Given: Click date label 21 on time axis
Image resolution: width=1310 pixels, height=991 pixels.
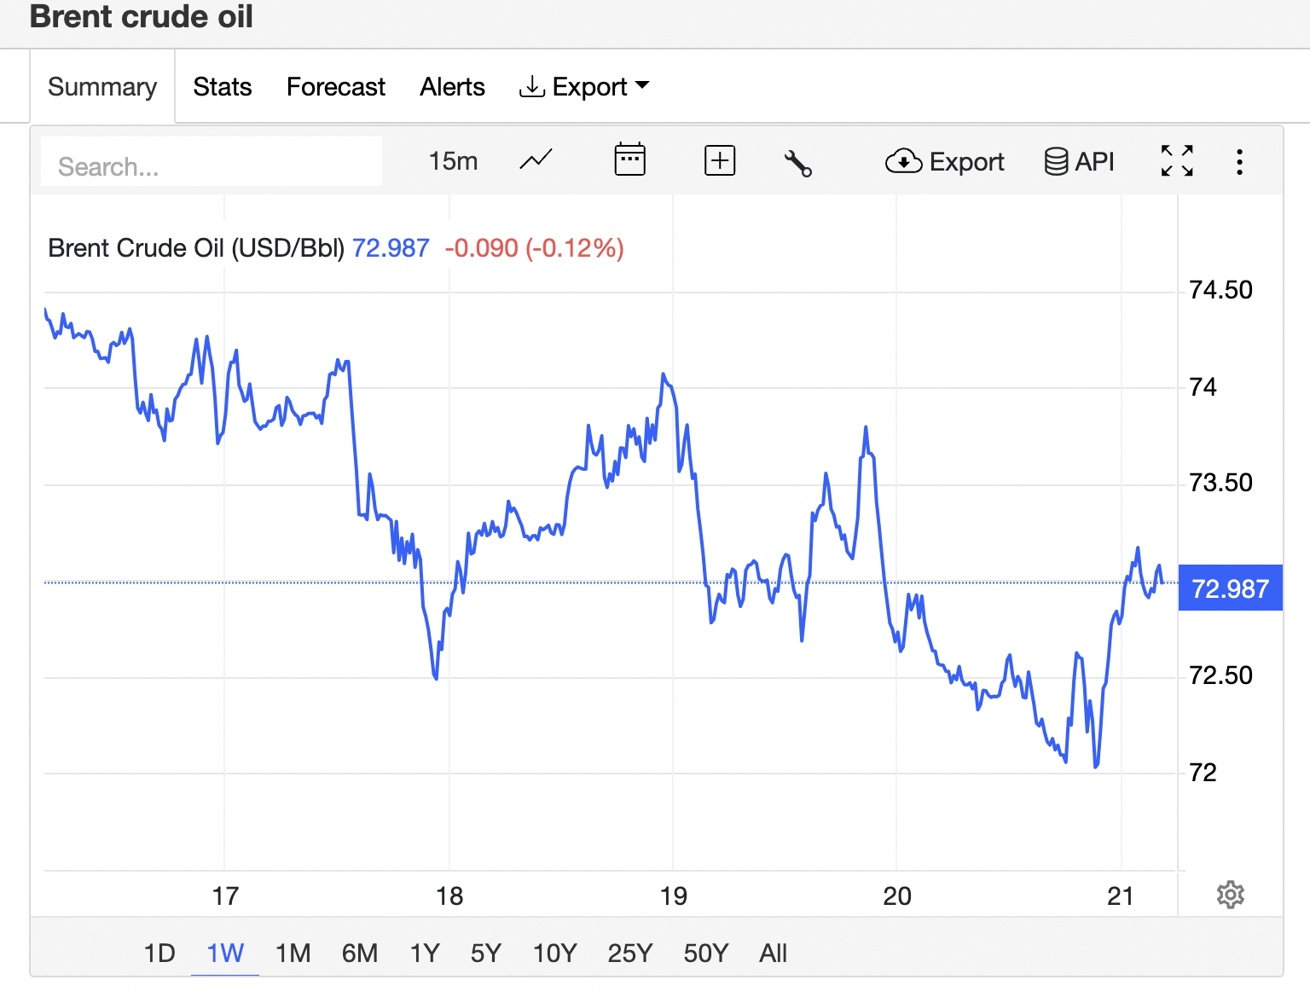Looking at the screenshot, I should [x=1121, y=896].
